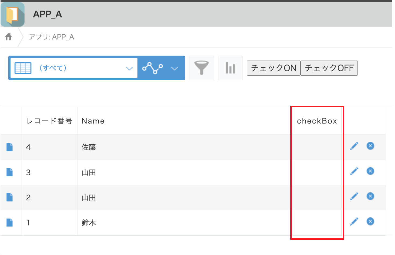Open record details for record 2
The width and height of the screenshot is (395, 255).
[10, 197]
